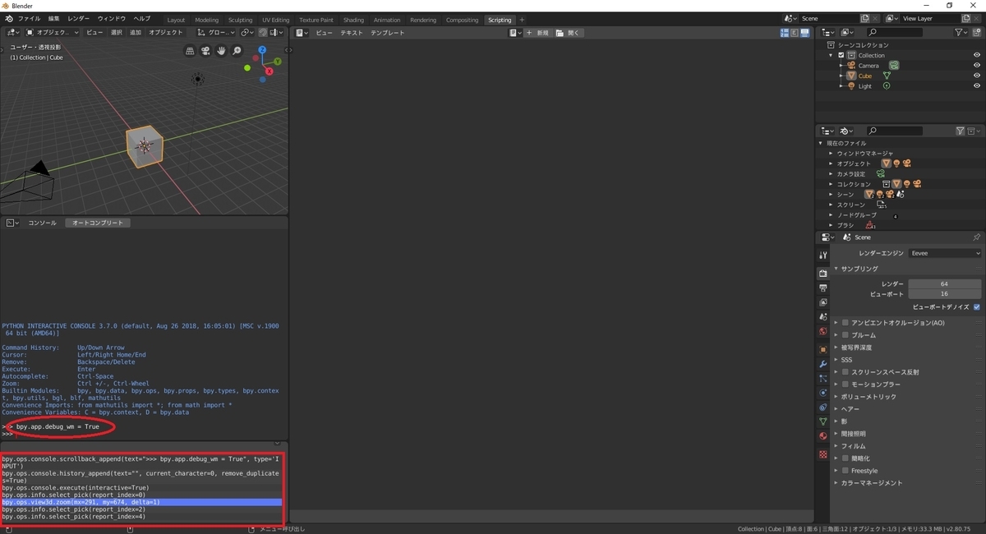The width and height of the screenshot is (986, 534).
Task: Open the Scene properties tab
Action: coord(822,317)
